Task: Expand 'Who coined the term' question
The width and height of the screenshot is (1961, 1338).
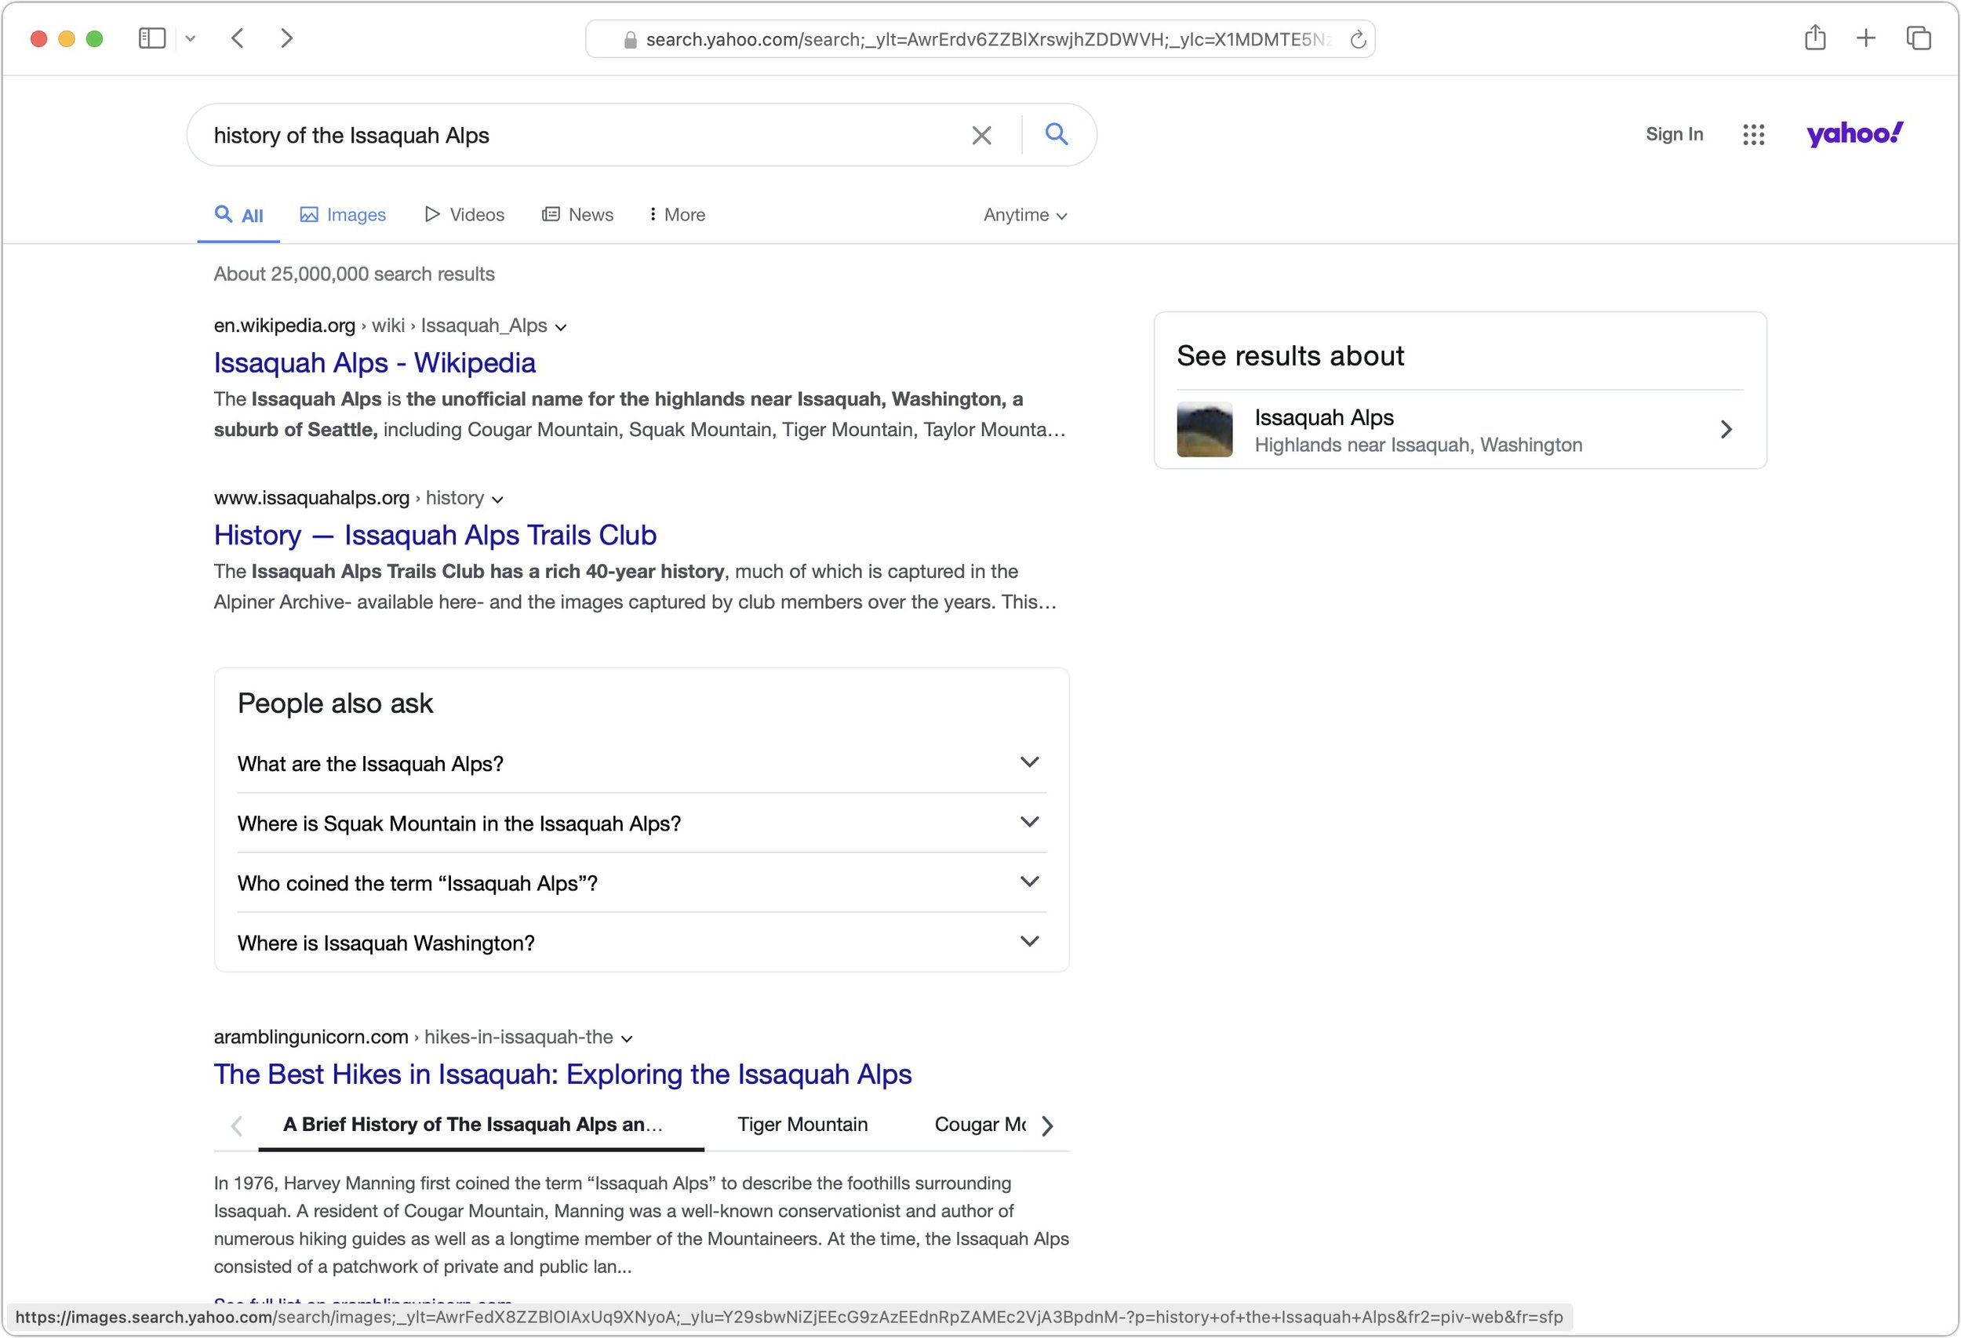Action: tap(1028, 882)
